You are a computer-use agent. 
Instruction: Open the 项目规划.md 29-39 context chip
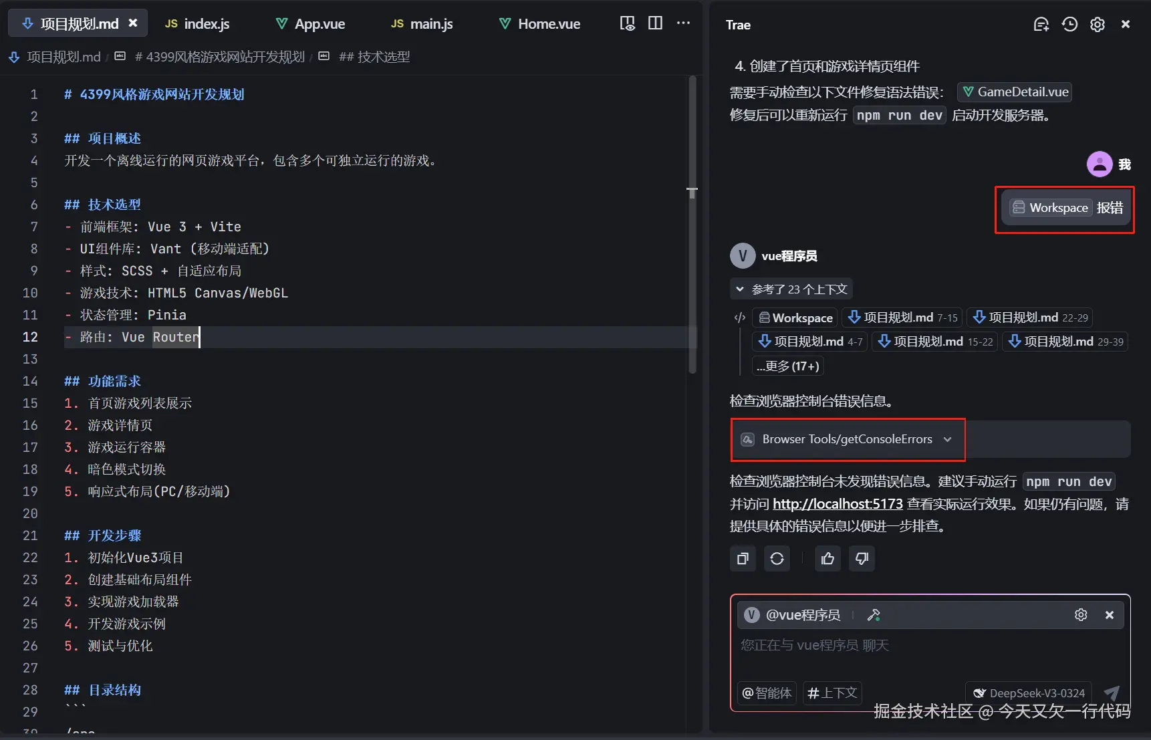pyautogui.click(x=1065, y=342)
